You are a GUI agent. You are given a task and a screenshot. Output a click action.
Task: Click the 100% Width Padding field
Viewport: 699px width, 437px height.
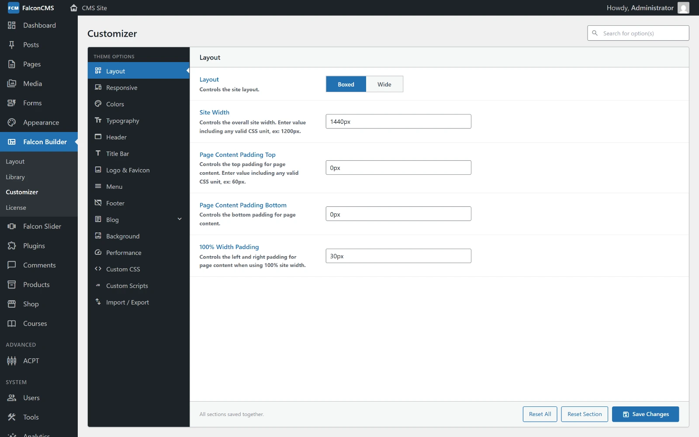(x=398, y=256)
